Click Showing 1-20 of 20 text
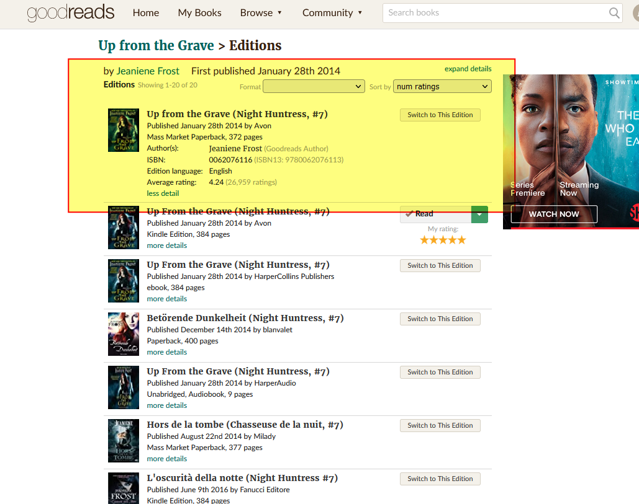Image resolution: width=639 pixels, height=504 pixels. 168,85
